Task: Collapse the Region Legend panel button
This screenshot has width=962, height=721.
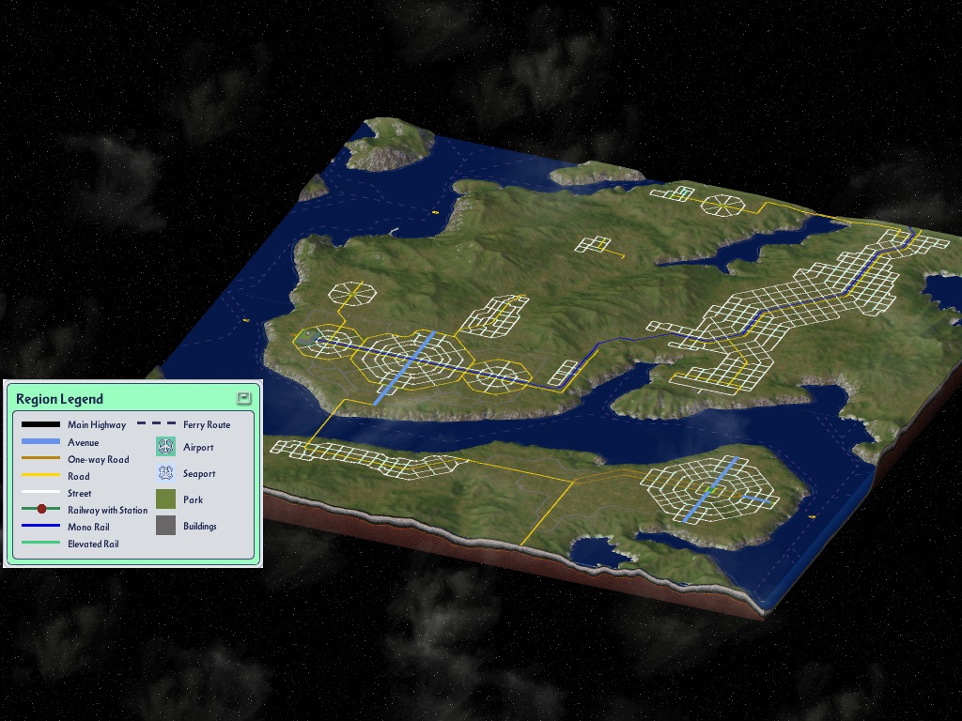Action: point(243,398)
